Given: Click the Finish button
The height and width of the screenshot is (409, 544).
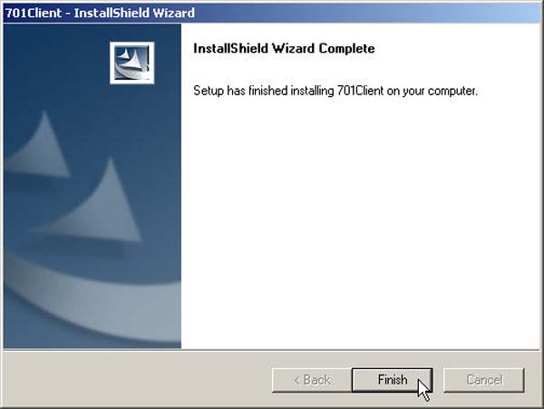Looking at the screenshot, I should pyautogui.click(x=392, y=380).
